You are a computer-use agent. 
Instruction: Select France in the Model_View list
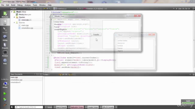pos(57,27)
